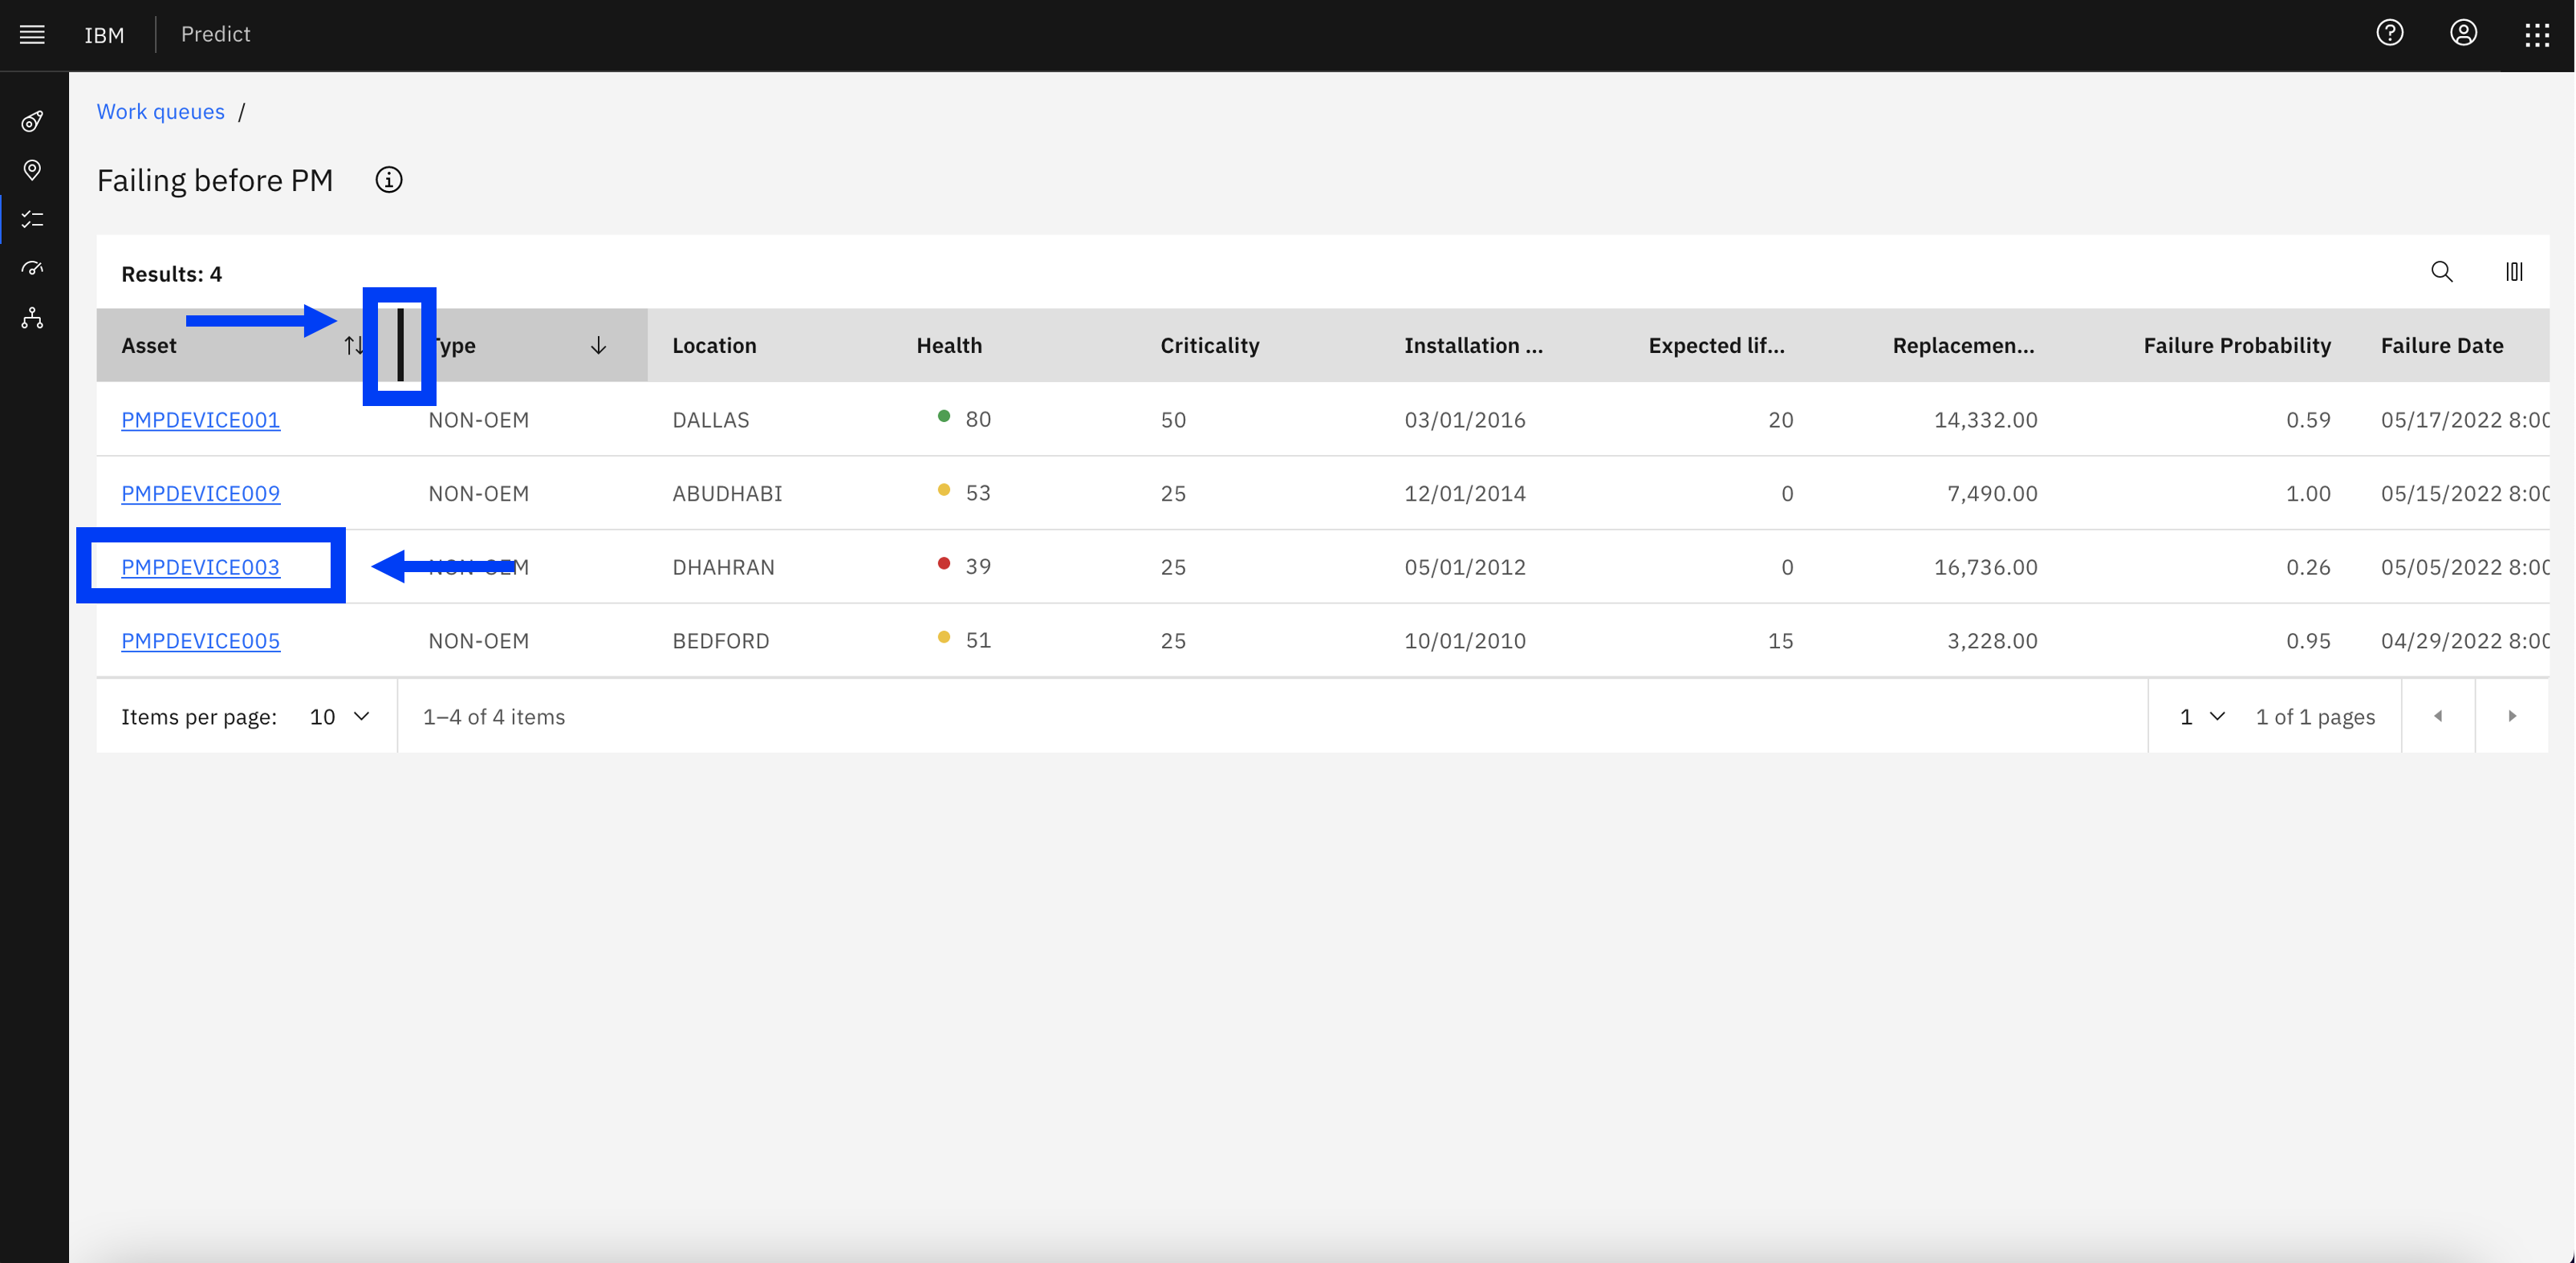Click red health score 39

965,566
